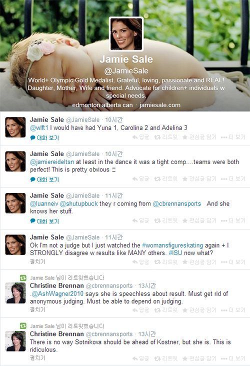
Task: Open Christine Brennan's avatar on the Sotnikova tweet
Action: coord(15,341)
